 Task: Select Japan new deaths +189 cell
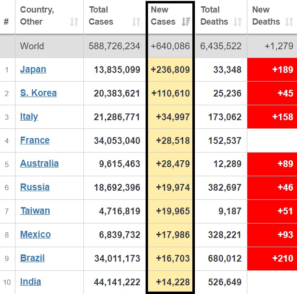(272, 70)
